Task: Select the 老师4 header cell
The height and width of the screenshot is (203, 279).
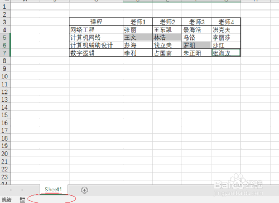Action: (226, 22)
